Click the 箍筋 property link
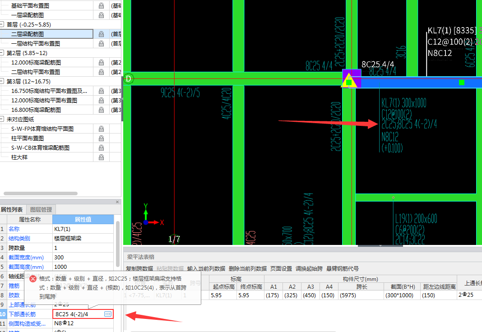This screenshot has height=332, width=482. pyautogui.click(x=14, y=286)
